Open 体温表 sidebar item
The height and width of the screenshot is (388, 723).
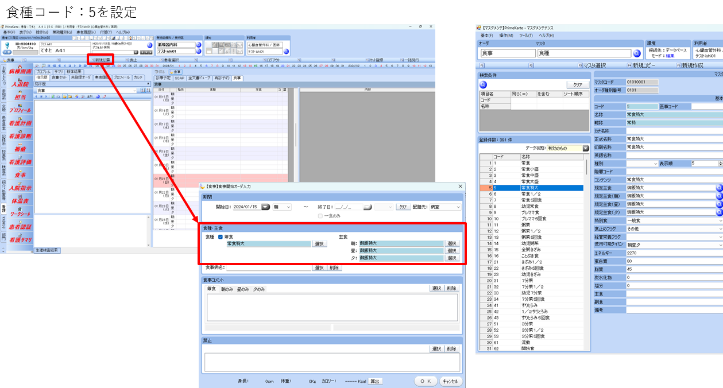click(20, 200)
